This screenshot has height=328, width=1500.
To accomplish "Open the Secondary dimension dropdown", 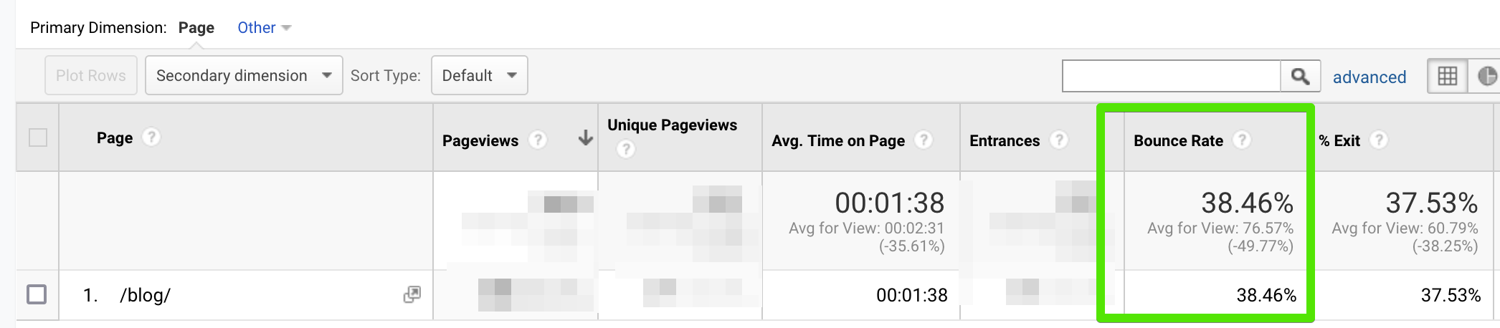I will click(244, 76).
